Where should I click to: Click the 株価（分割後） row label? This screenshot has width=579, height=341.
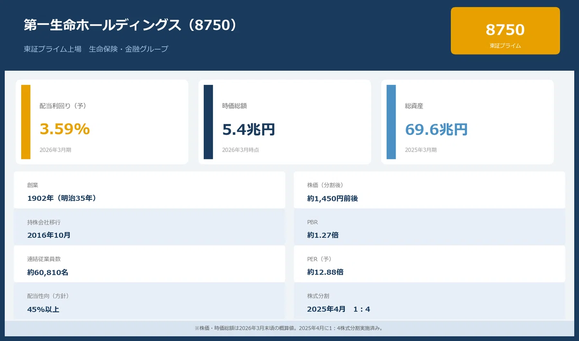[x=325, y=185]
